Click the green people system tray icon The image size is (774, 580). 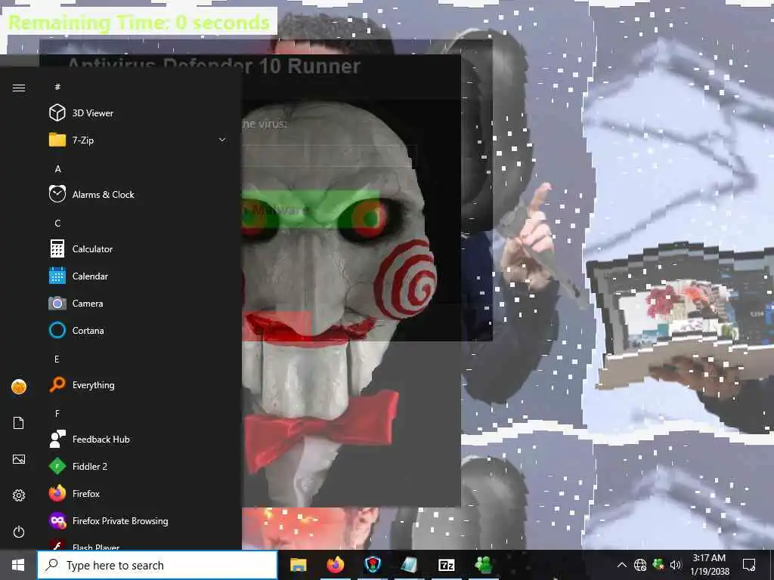pyautogui.click(x=658, y=565)
